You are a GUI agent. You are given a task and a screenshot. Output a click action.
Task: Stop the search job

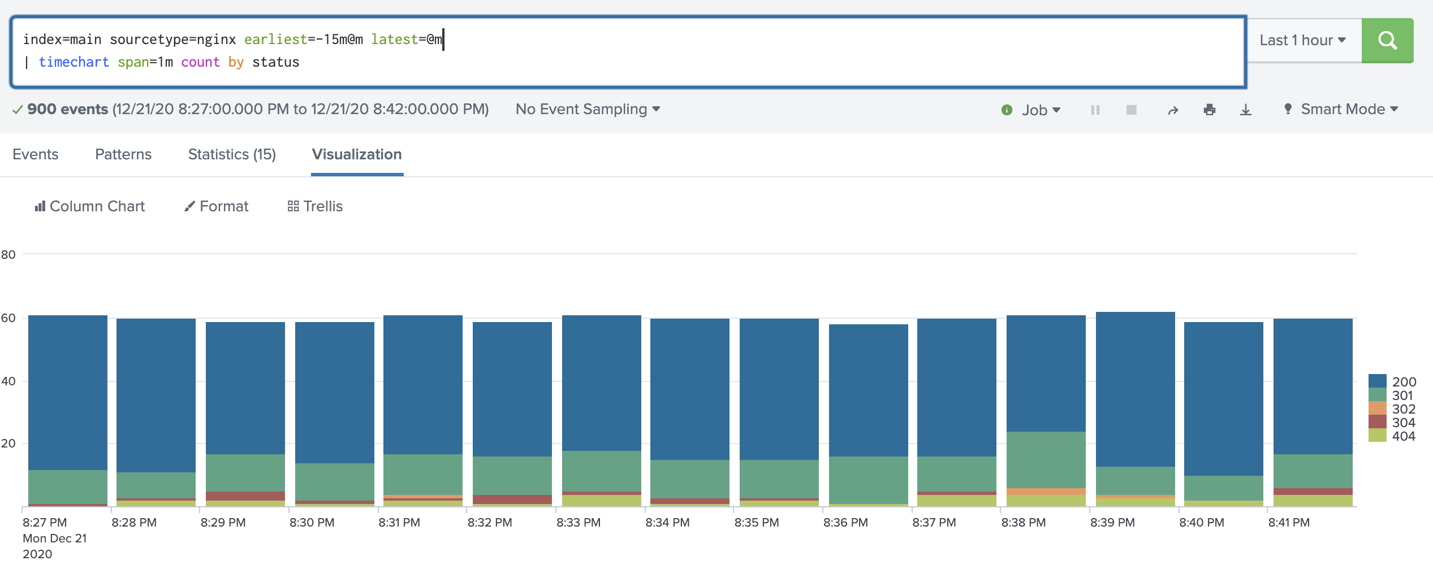(1131, 110)
